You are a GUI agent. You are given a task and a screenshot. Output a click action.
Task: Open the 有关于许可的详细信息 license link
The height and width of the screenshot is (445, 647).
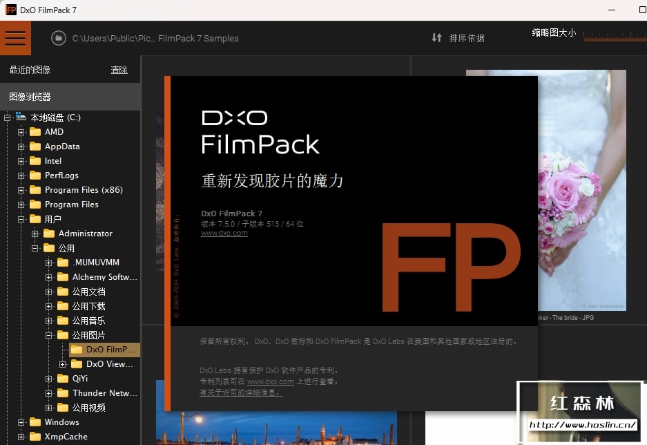tap(241, 392)
